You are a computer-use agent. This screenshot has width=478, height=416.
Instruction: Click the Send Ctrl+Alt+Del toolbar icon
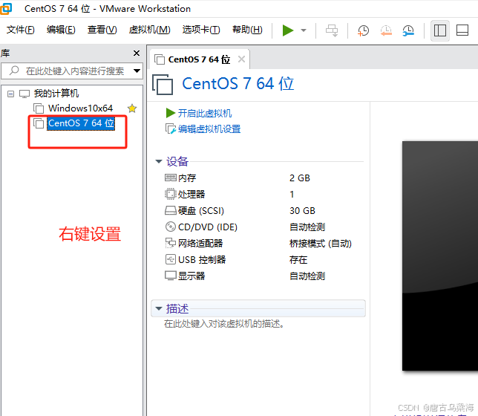coord(332,30)
